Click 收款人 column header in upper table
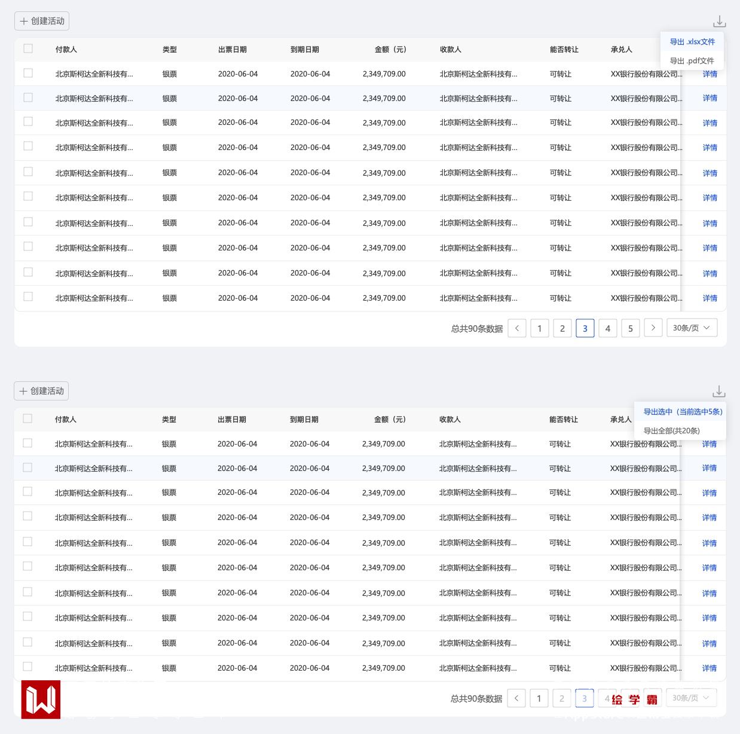The height and width of the screenshot is (734, 740). pos(451,50)
